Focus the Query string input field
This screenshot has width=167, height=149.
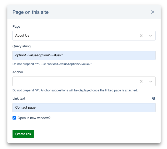point(84,56)
